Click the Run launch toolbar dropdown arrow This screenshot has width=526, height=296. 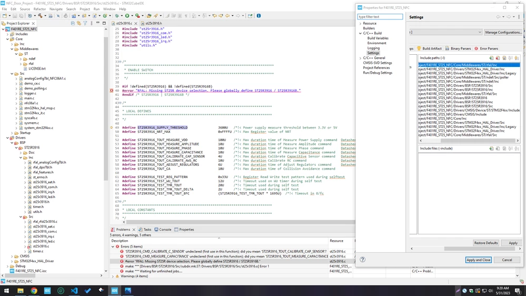132,16
